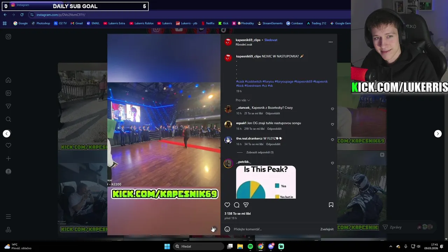Open Photoshop bookmark
This screenshot has height=252, width=448.
pyautogui.click(x=41, y=23)
